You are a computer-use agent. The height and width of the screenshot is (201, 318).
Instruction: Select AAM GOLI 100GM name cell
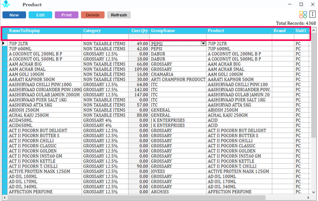point(44,74)
